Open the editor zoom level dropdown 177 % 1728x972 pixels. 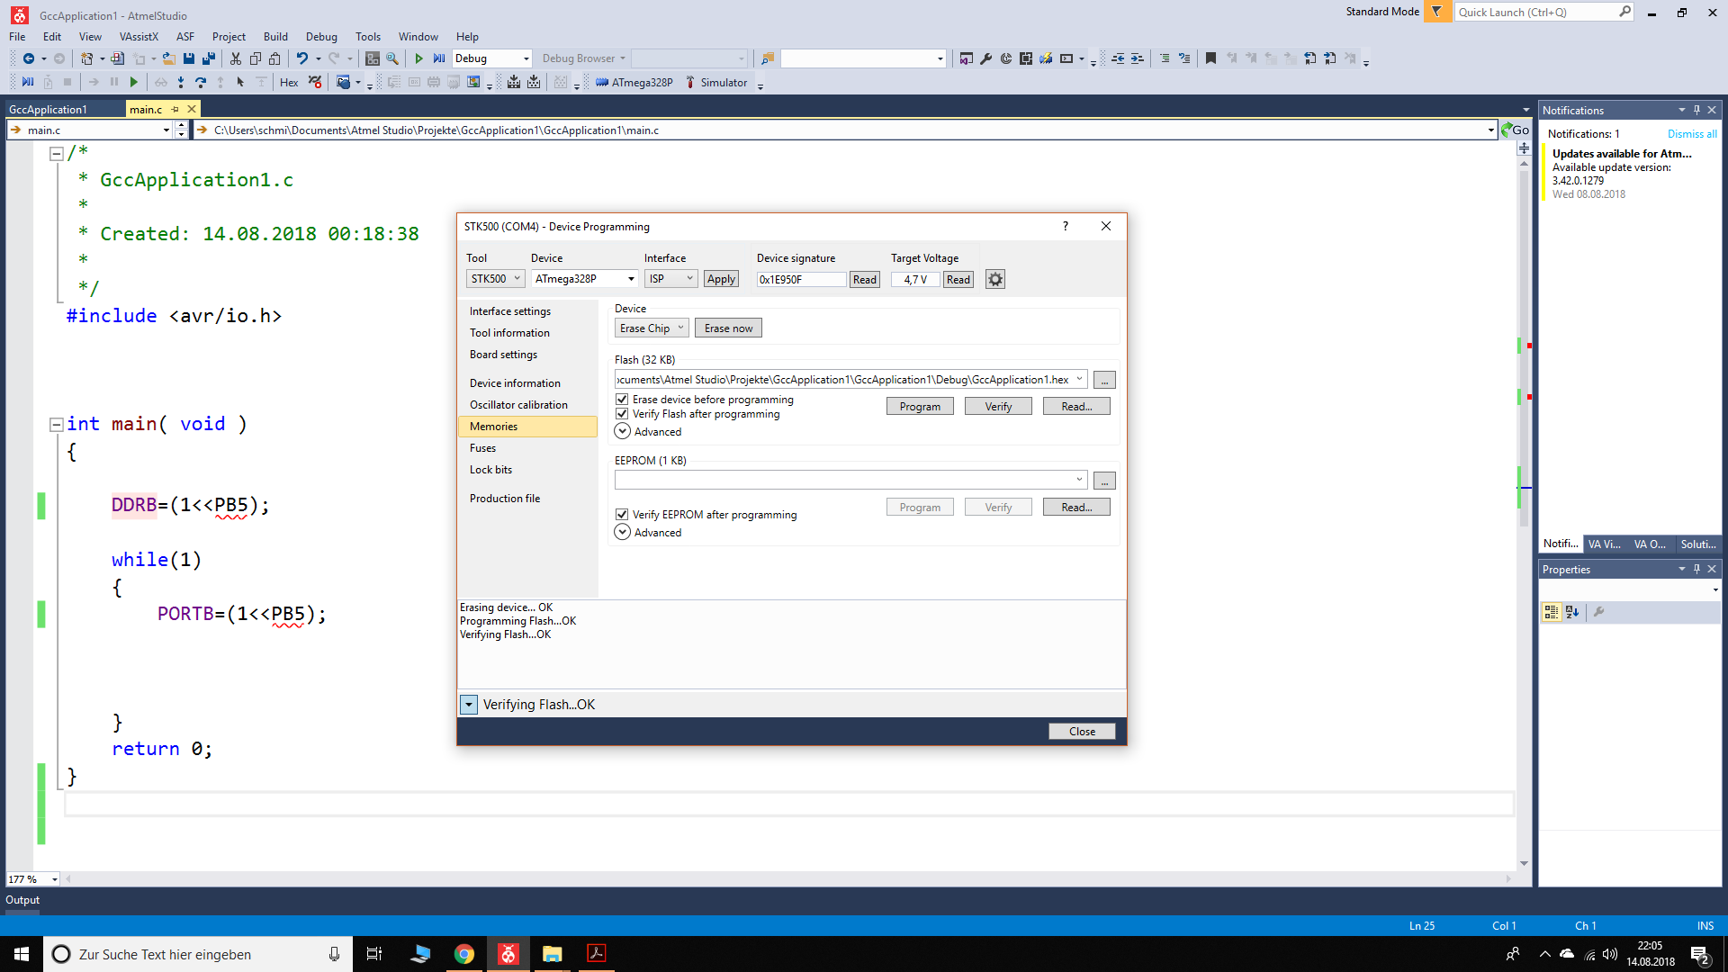[55, 879]
